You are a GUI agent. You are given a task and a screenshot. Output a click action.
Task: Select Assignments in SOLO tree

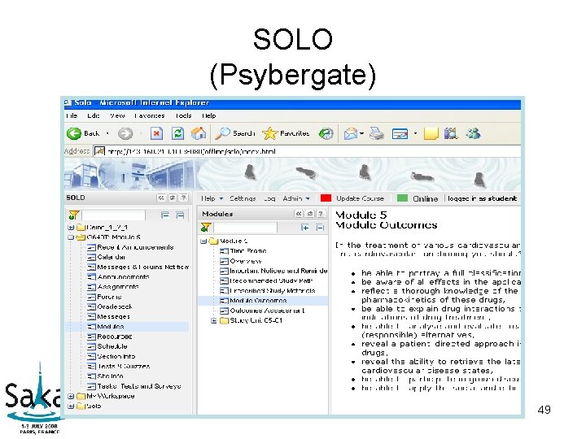click(x=118, y=287)
